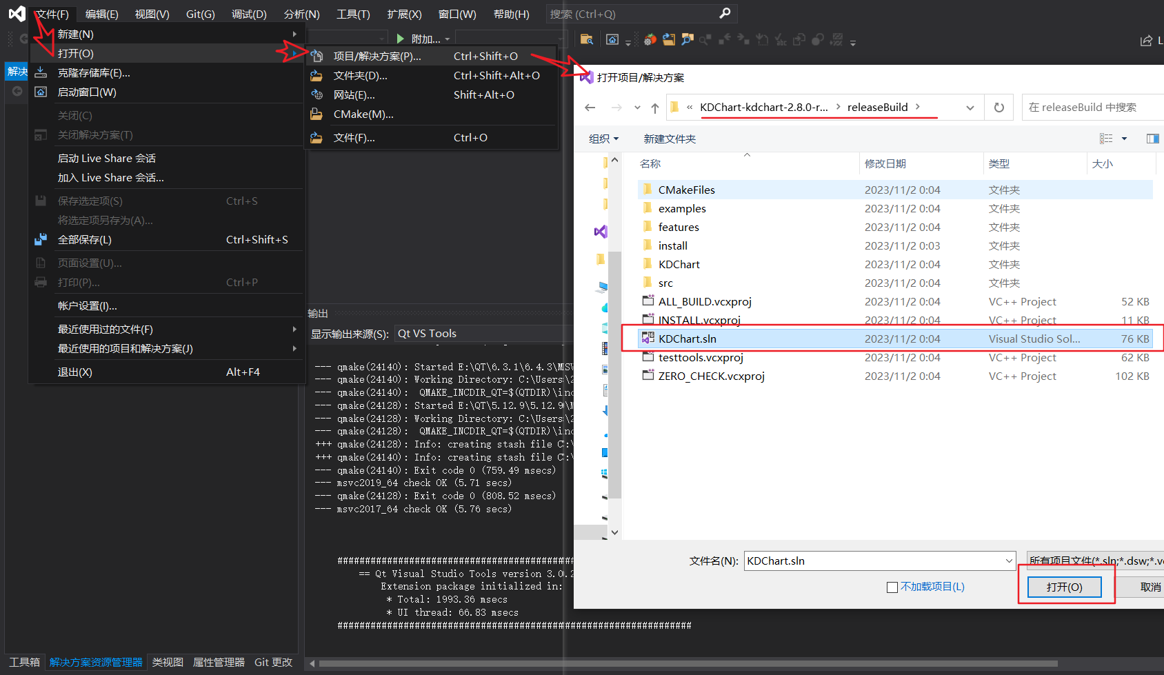
Task: Click the dialog forward arrow
Action: pyautogui.click(x=616, y=108)
